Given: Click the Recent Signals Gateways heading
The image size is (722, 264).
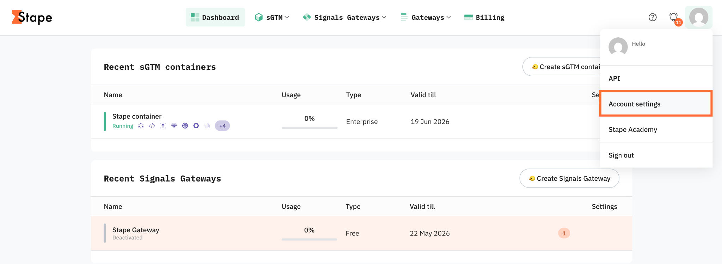Looking at the screenshot, I should click(163, 179).
